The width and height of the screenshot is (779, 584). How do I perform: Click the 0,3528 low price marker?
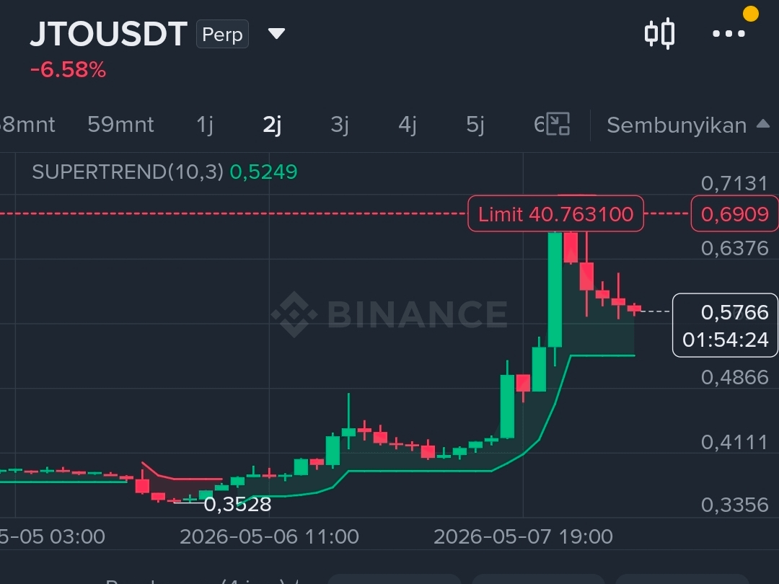[x=237, y=505]
